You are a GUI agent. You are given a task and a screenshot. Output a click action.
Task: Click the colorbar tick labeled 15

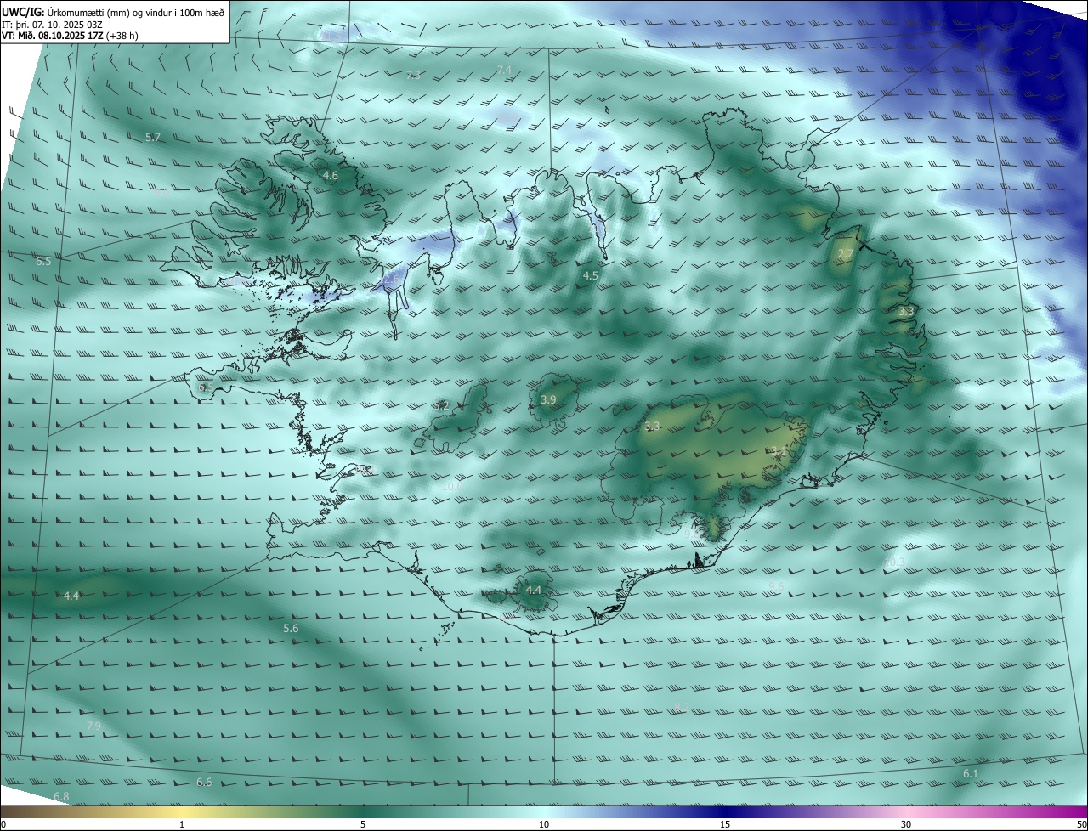(x=725, y=824)
